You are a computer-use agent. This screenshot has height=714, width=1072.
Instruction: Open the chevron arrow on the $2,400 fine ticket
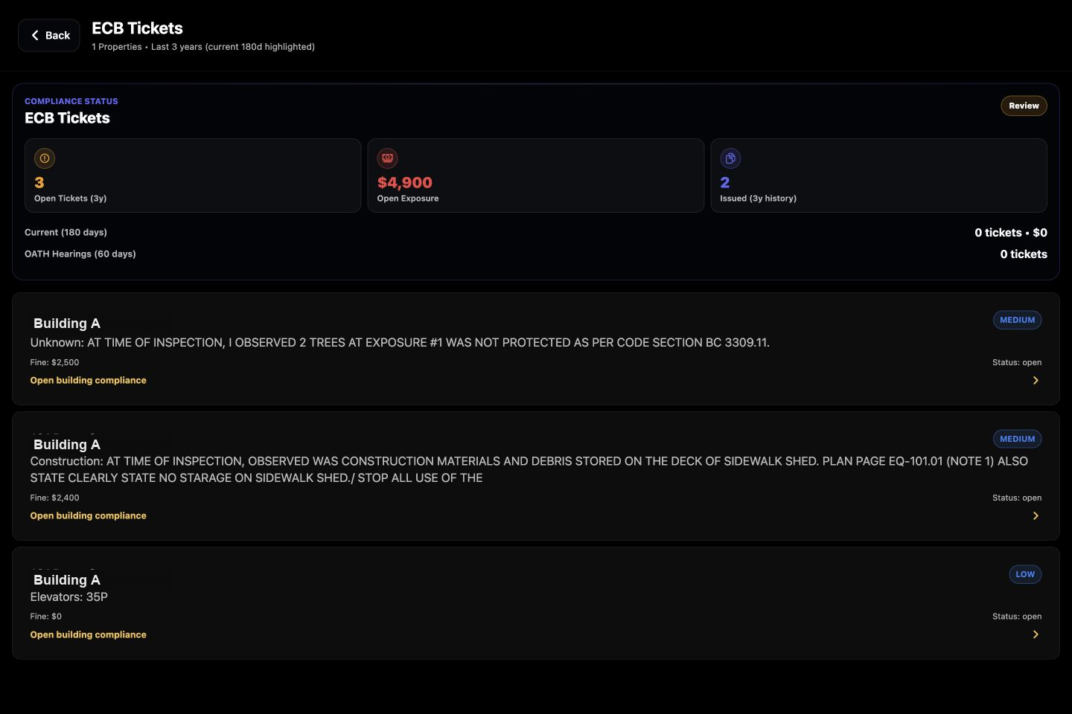(1036, 516)
